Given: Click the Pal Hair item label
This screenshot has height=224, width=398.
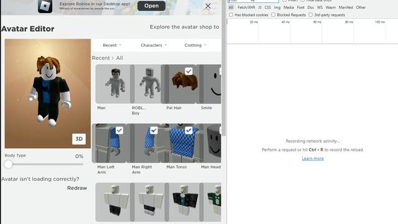Looking at the screenshot, I should (174, 108).
